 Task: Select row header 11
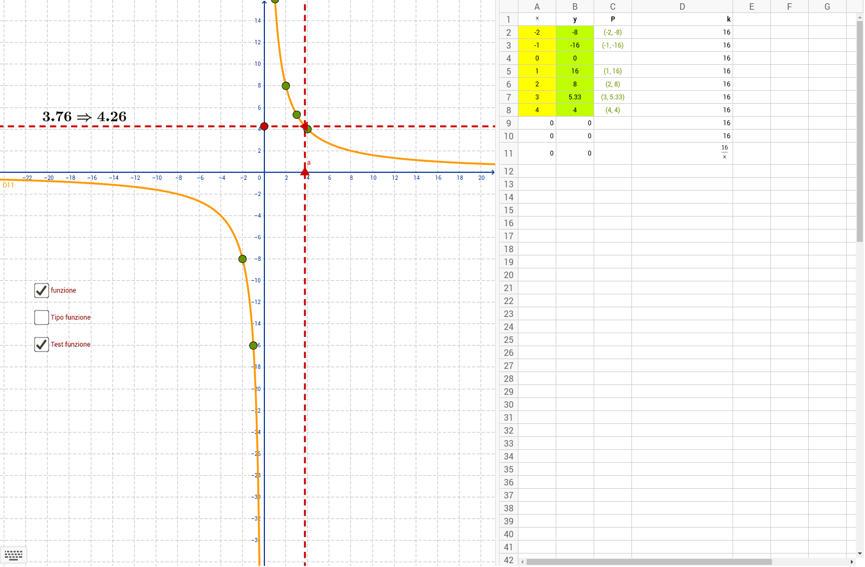point(509,153)
